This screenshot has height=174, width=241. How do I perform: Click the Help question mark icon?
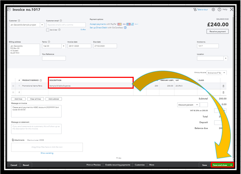tap(219, 9)
